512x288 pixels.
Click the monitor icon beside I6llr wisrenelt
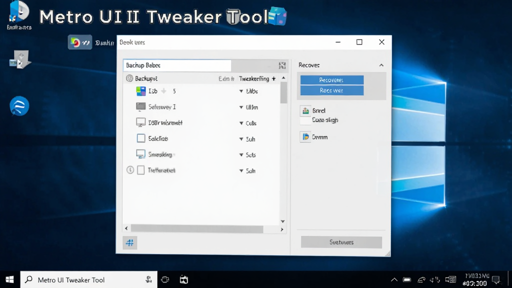[140, 122]
